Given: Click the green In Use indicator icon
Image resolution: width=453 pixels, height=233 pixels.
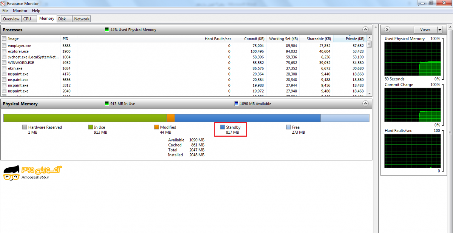Looking at the screenshot, I should pos(107,104).
